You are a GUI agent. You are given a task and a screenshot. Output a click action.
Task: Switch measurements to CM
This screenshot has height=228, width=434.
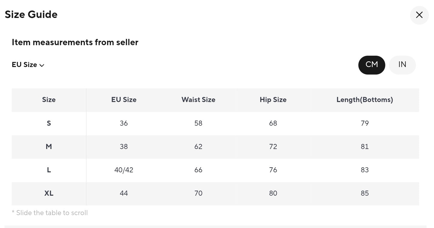372,65
